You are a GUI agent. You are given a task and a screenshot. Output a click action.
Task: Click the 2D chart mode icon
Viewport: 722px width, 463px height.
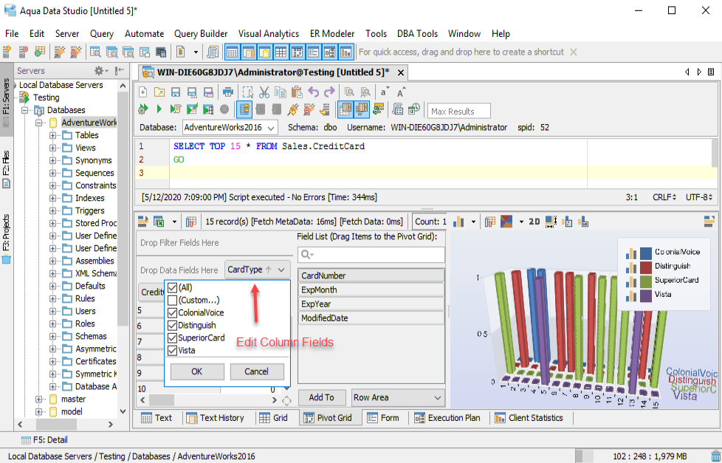(534, 222)
